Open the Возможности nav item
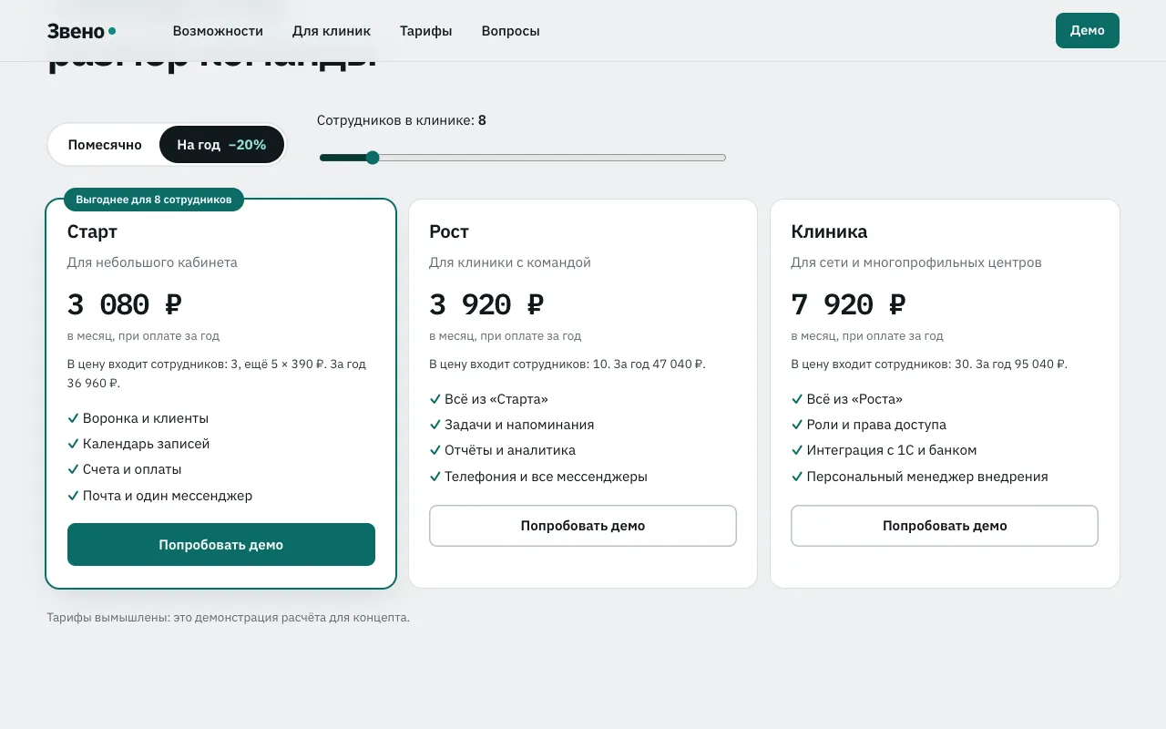Screen dimensions: 1166x729 click(218, 31)
